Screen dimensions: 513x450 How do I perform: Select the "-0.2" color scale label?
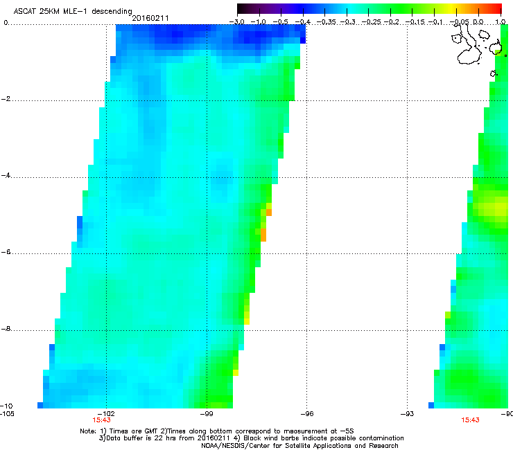point(392,22)
